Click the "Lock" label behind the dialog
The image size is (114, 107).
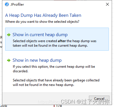(4, 106)
